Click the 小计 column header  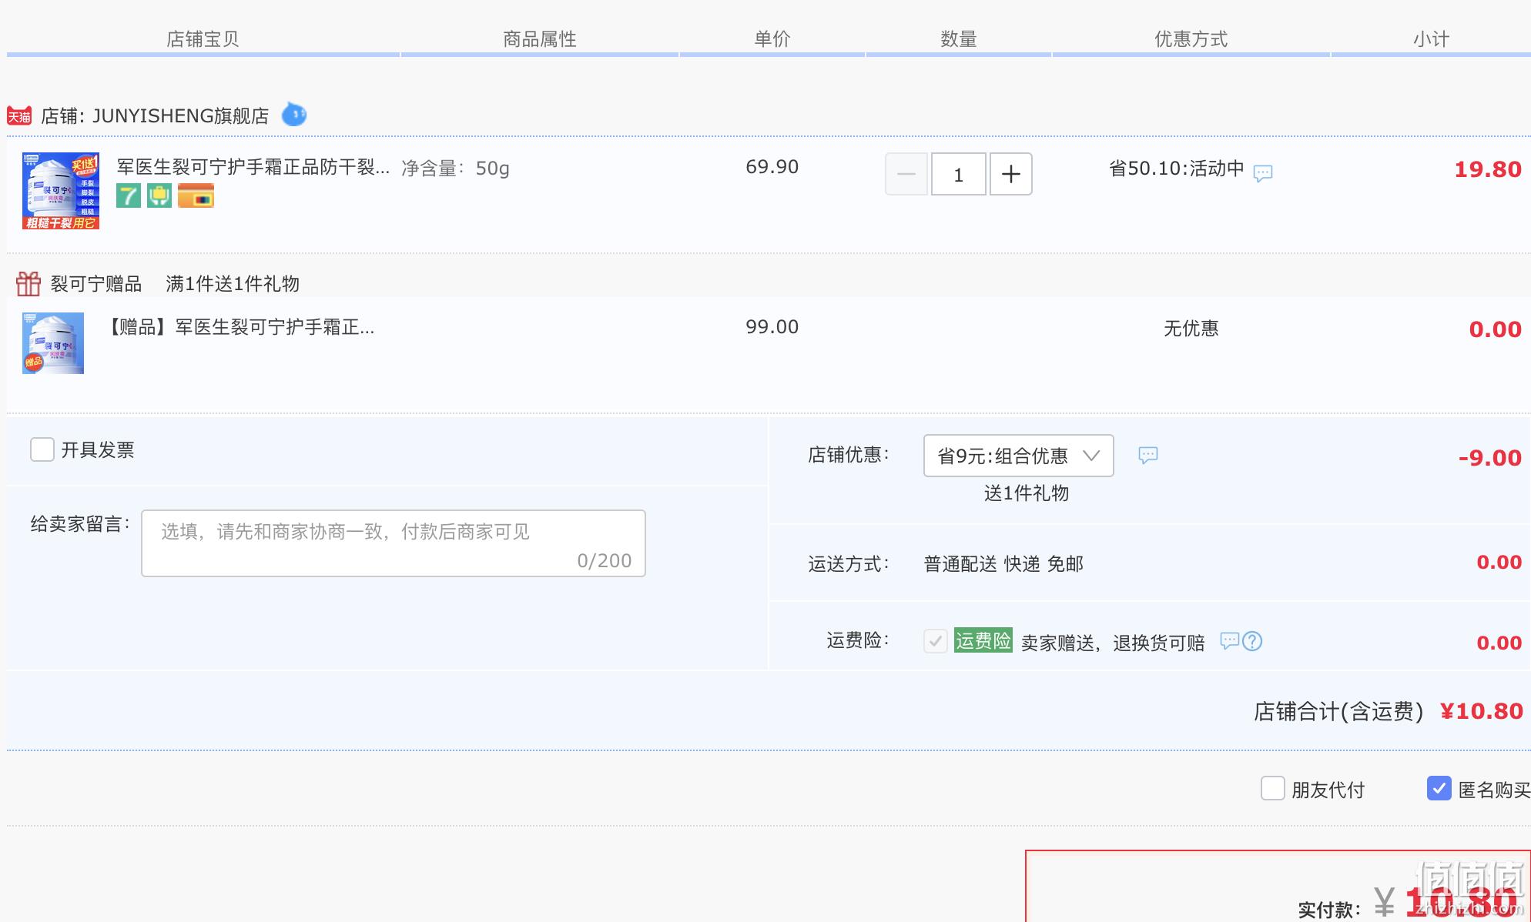tap(1432, 39)
